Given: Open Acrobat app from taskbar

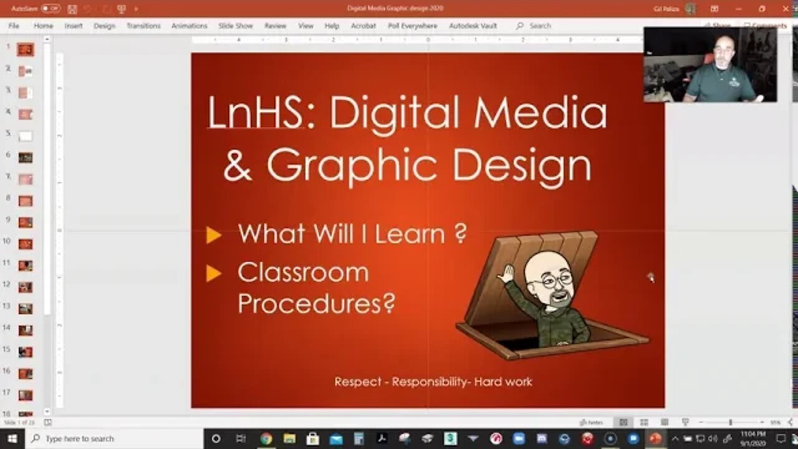Looking at the screenshot, I should (382, 438).
